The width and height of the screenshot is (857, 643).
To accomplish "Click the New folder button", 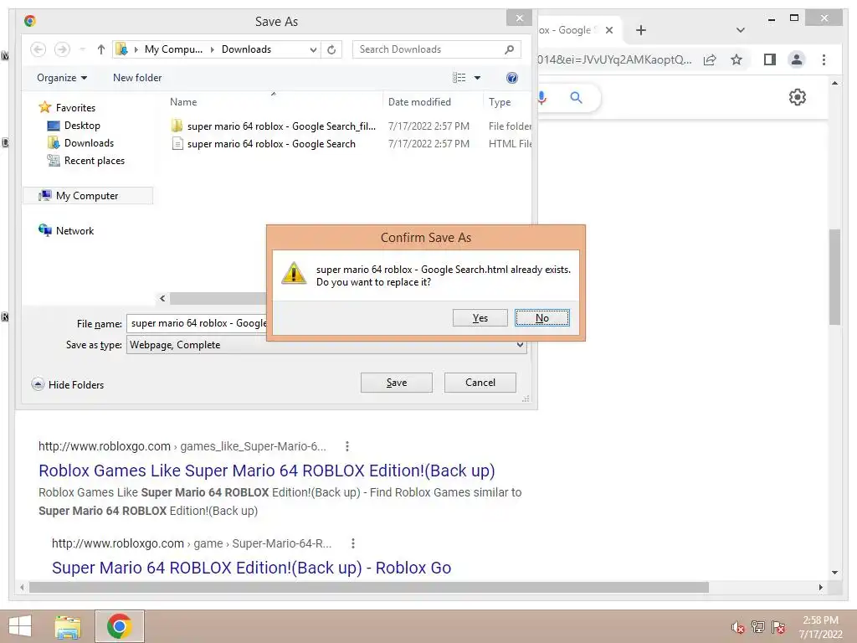I will (x=137, y=78).
